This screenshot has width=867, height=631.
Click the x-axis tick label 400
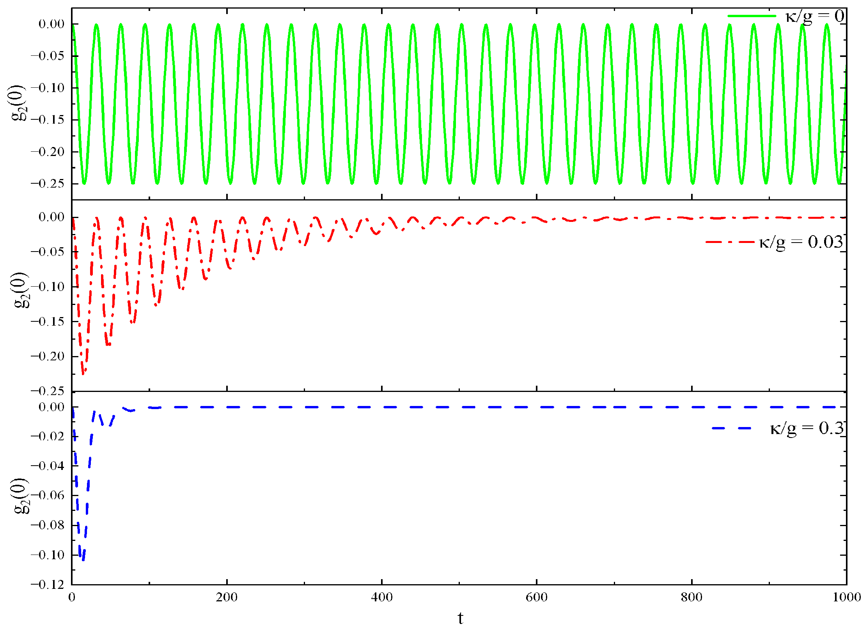[x=381, y=597]
